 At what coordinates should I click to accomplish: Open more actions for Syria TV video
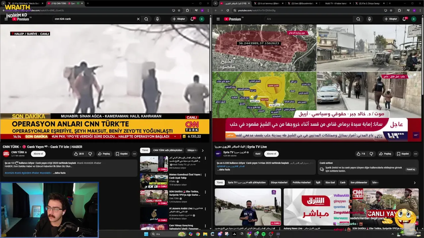click(416, 154)
